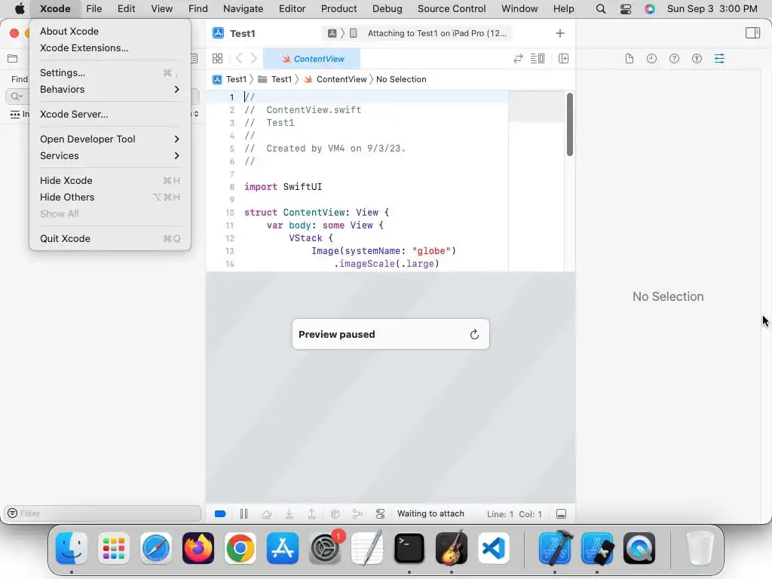Click the Test1 project breadcrumb

coord(229,79)
